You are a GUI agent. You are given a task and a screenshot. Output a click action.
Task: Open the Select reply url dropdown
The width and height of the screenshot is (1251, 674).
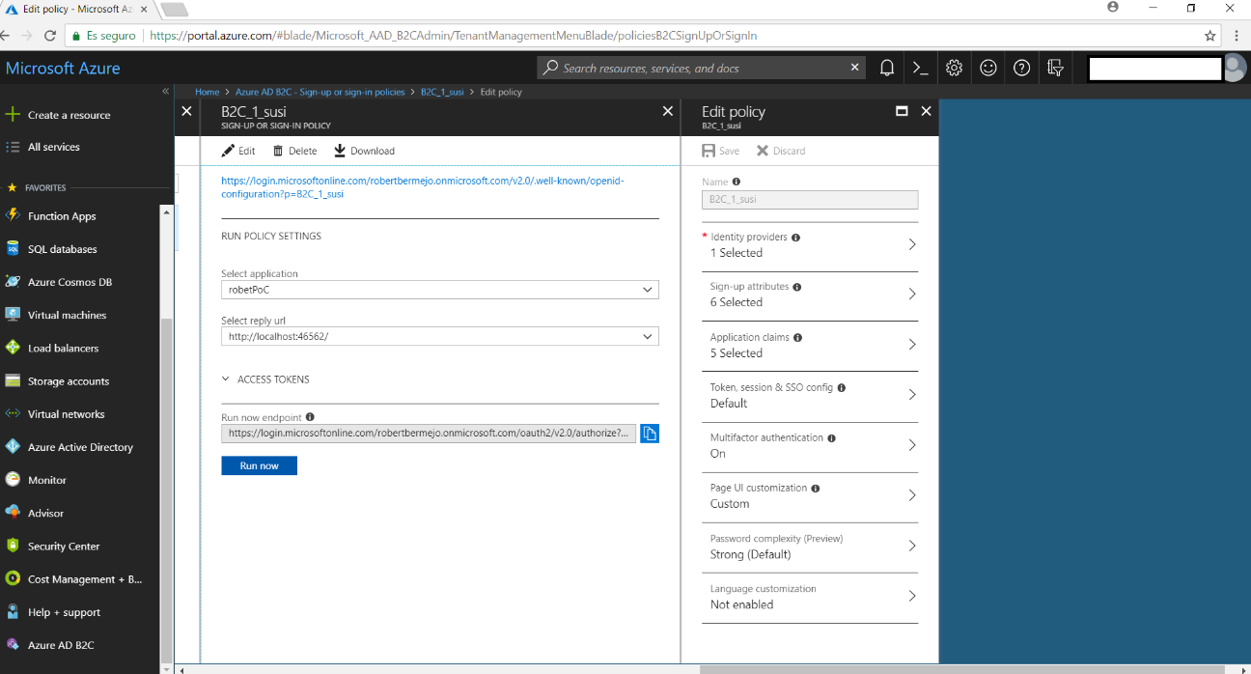pyautogui.click(x=439, y=336)
